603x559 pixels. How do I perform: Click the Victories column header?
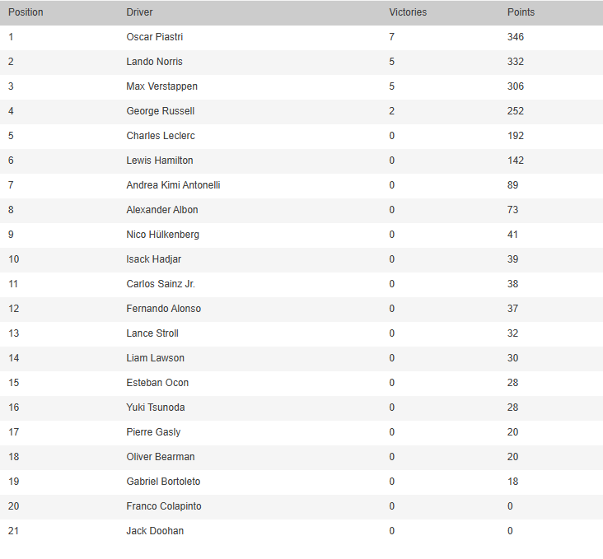pyautogui.click(x=408, y=12)
